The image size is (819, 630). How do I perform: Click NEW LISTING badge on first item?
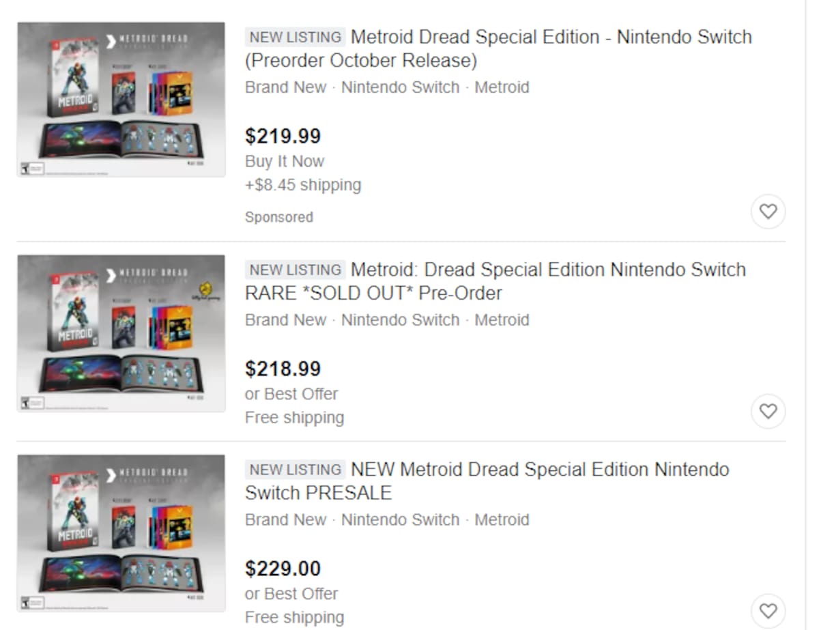pyautogui.click(x=296, y=37)
